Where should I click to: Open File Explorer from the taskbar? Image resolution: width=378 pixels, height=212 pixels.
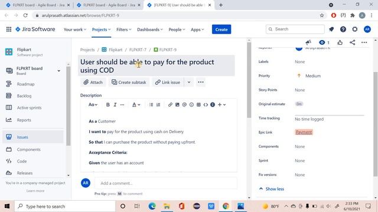[167, 206]
